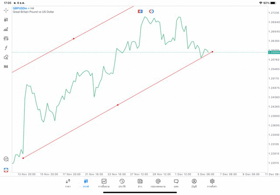Open the bar chart icon in the sidebar
This screenshot has width=280, height=195.
(x=6, y=29)
